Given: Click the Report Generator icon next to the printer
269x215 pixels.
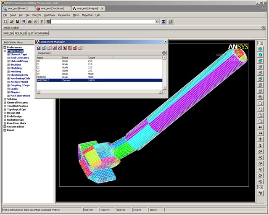Looking at the screenshot, I should 35,21.
